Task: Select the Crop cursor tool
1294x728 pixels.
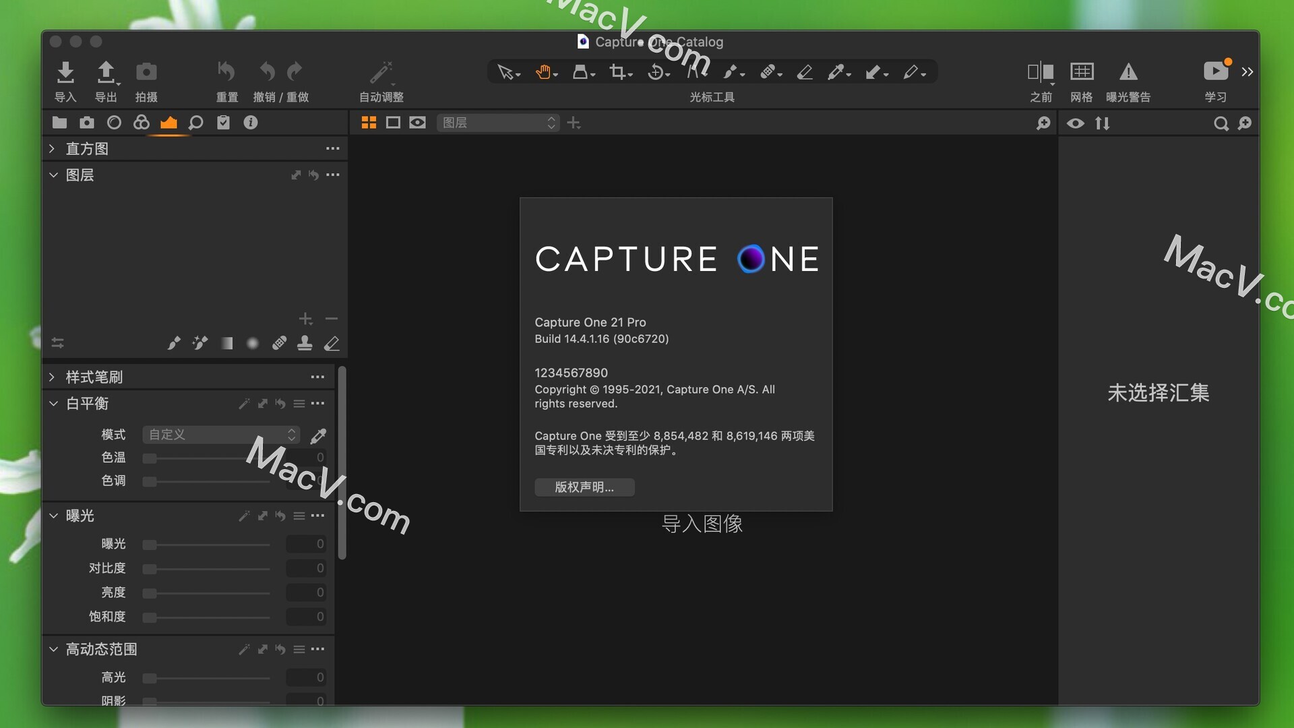Action: coord(617,71)
